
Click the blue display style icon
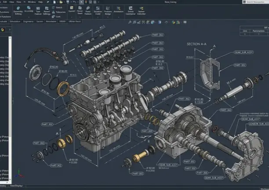(x=160, y=22)
